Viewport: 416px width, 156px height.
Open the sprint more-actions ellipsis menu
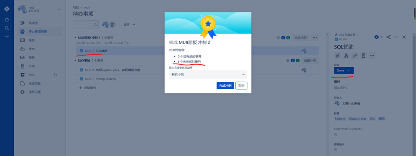tap(315, 38)
